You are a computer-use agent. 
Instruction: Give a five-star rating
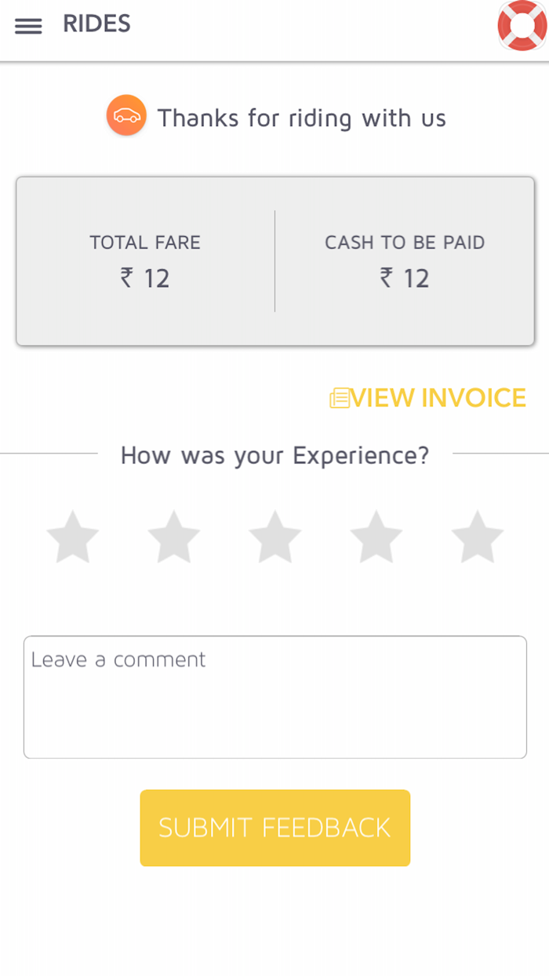pos(477,537)
